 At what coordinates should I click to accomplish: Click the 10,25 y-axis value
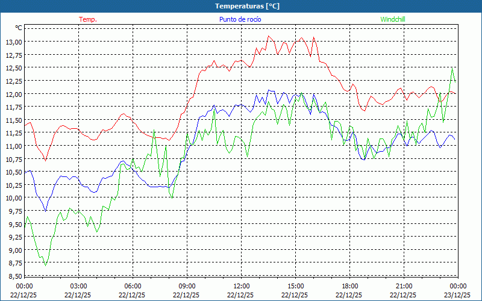14,185
